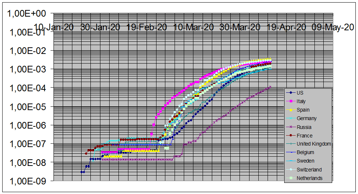Click the 19-Apr-20 date axis label

coord(286,27)
